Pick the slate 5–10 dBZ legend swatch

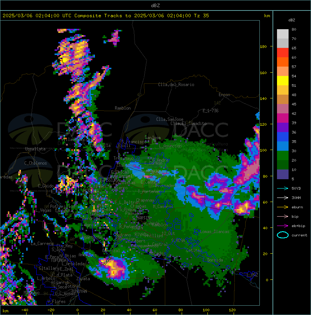click(x=283, y=174)
